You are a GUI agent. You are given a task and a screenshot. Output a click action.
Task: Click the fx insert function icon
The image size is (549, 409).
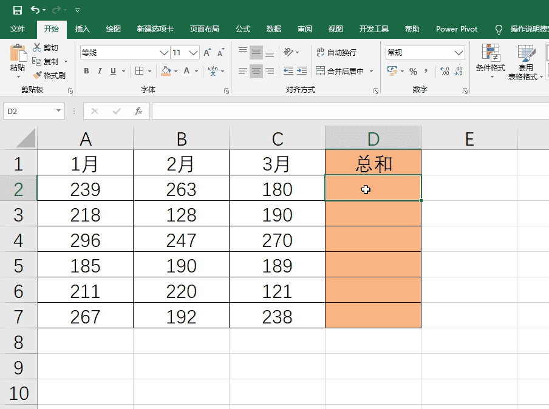pos(138,111)
